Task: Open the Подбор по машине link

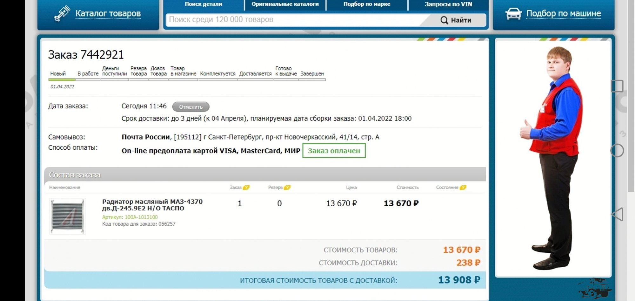Action: tap(564, 13)
